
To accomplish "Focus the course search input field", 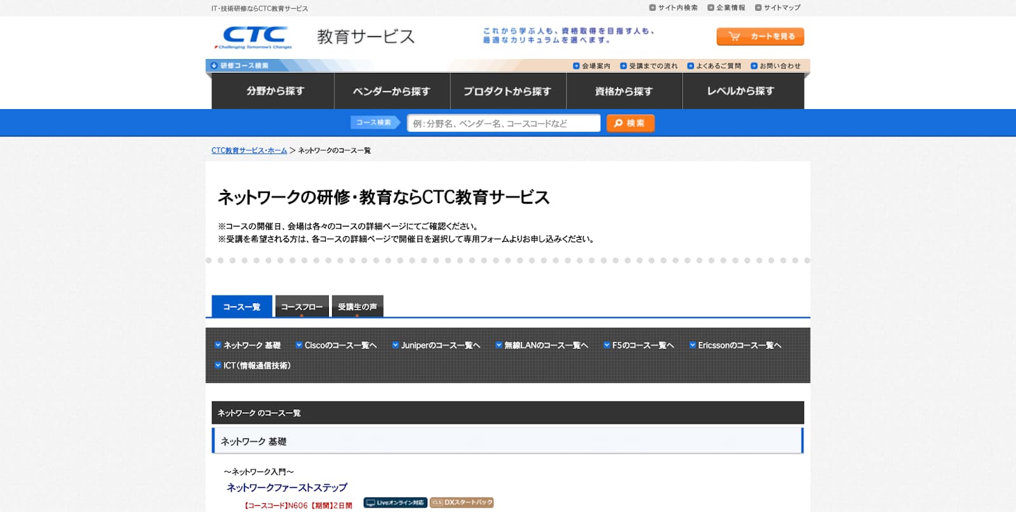I will point(504,123).
